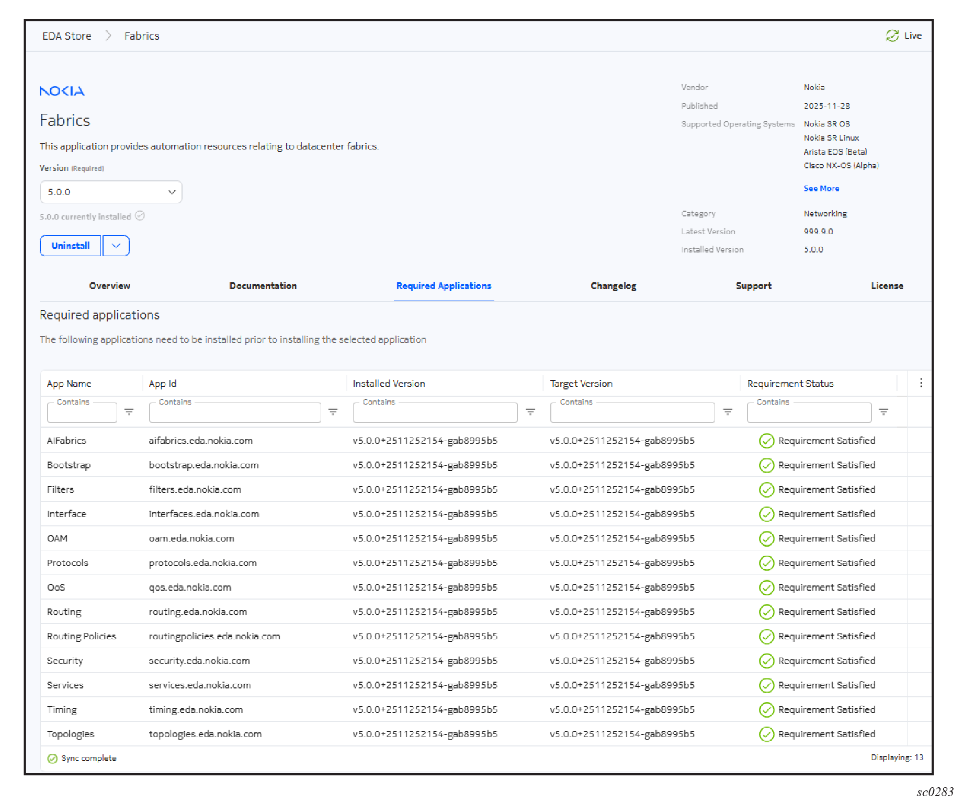Image resolution: width=963 pixels, height=805 pixels.
Task: Switch to the Changelog tab
Action: click(x=613, y=286)
